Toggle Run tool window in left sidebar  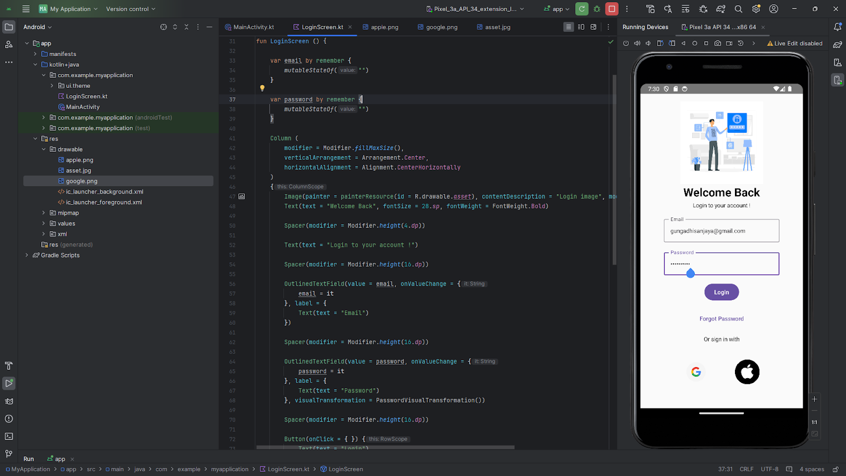(x=9, y=383)
